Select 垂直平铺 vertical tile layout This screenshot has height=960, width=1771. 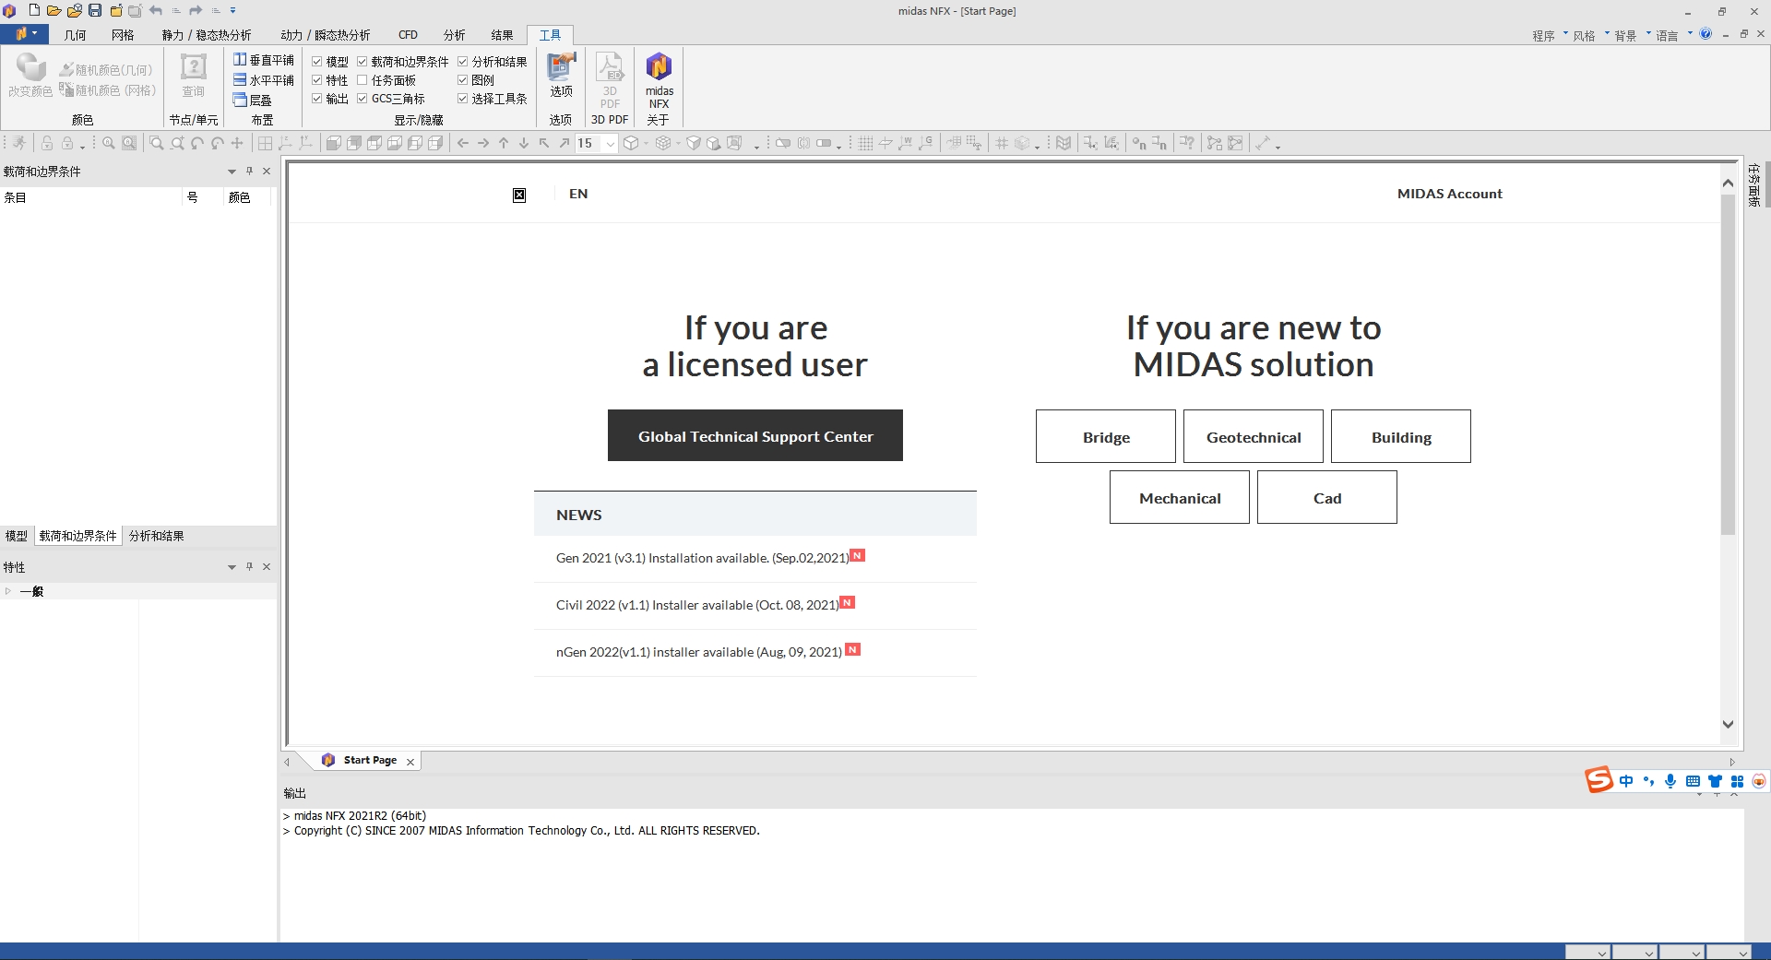tap(264, 60)
